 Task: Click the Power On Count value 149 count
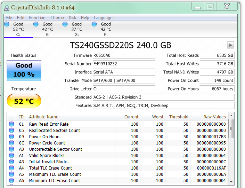217,80
